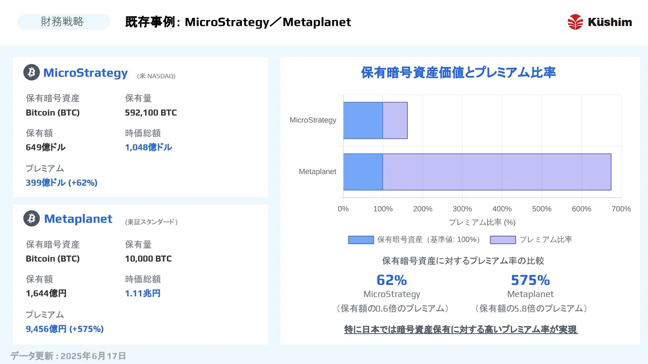Click the (米 NASDAQ) exchange label
648x364 pixels.
coord(156,76)
